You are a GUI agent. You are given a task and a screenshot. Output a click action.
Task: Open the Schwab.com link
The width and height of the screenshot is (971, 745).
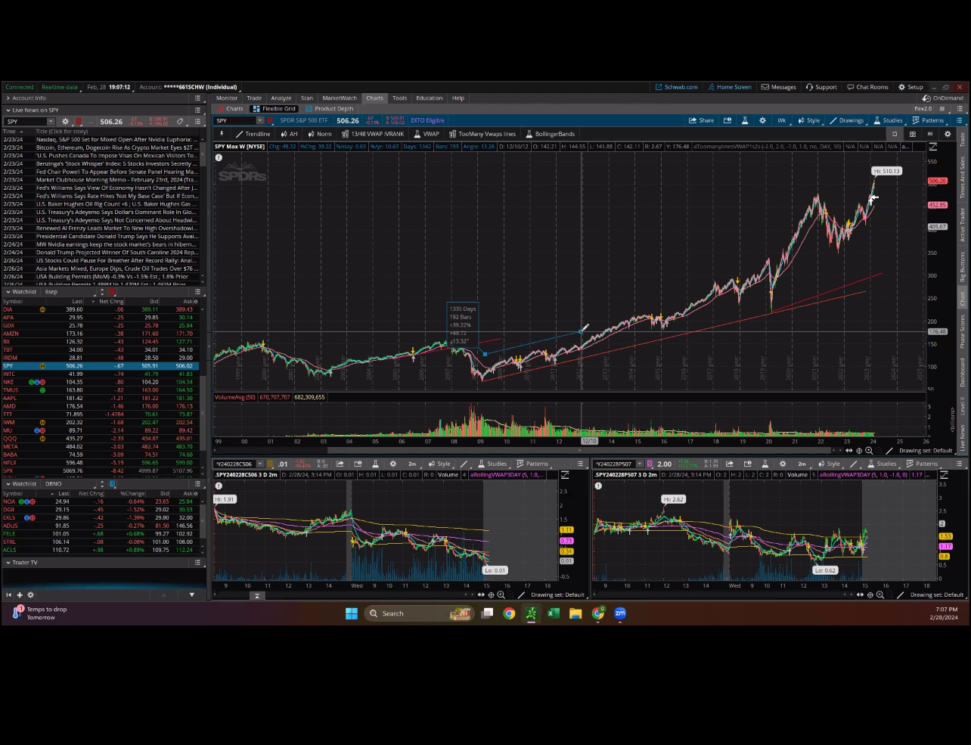[676, 87]
